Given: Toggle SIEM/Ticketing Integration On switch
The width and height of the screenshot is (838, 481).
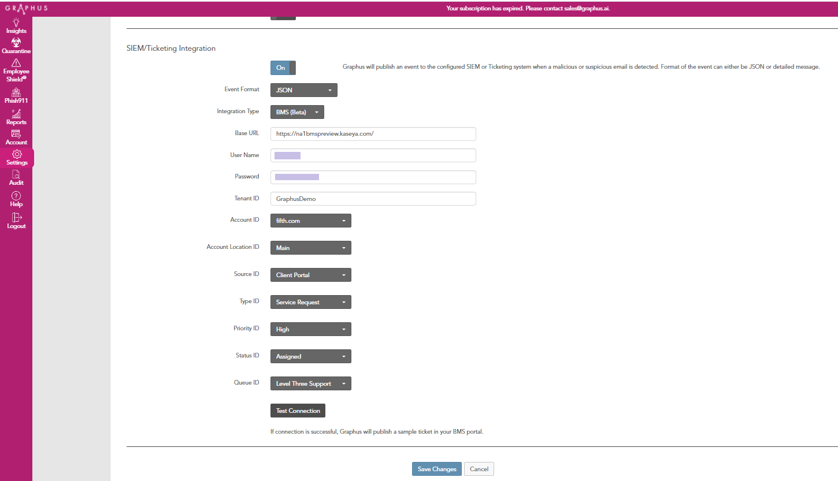Looking at the screenshot, I should coord(283,68).
